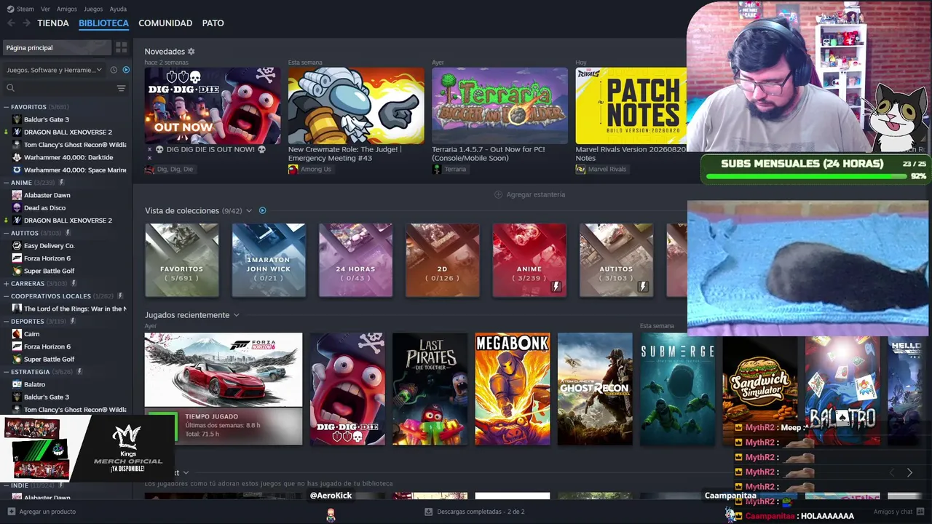Click the downloads icon in bottom bar
This screenshot has width=932, height=524.
(429, 512)
